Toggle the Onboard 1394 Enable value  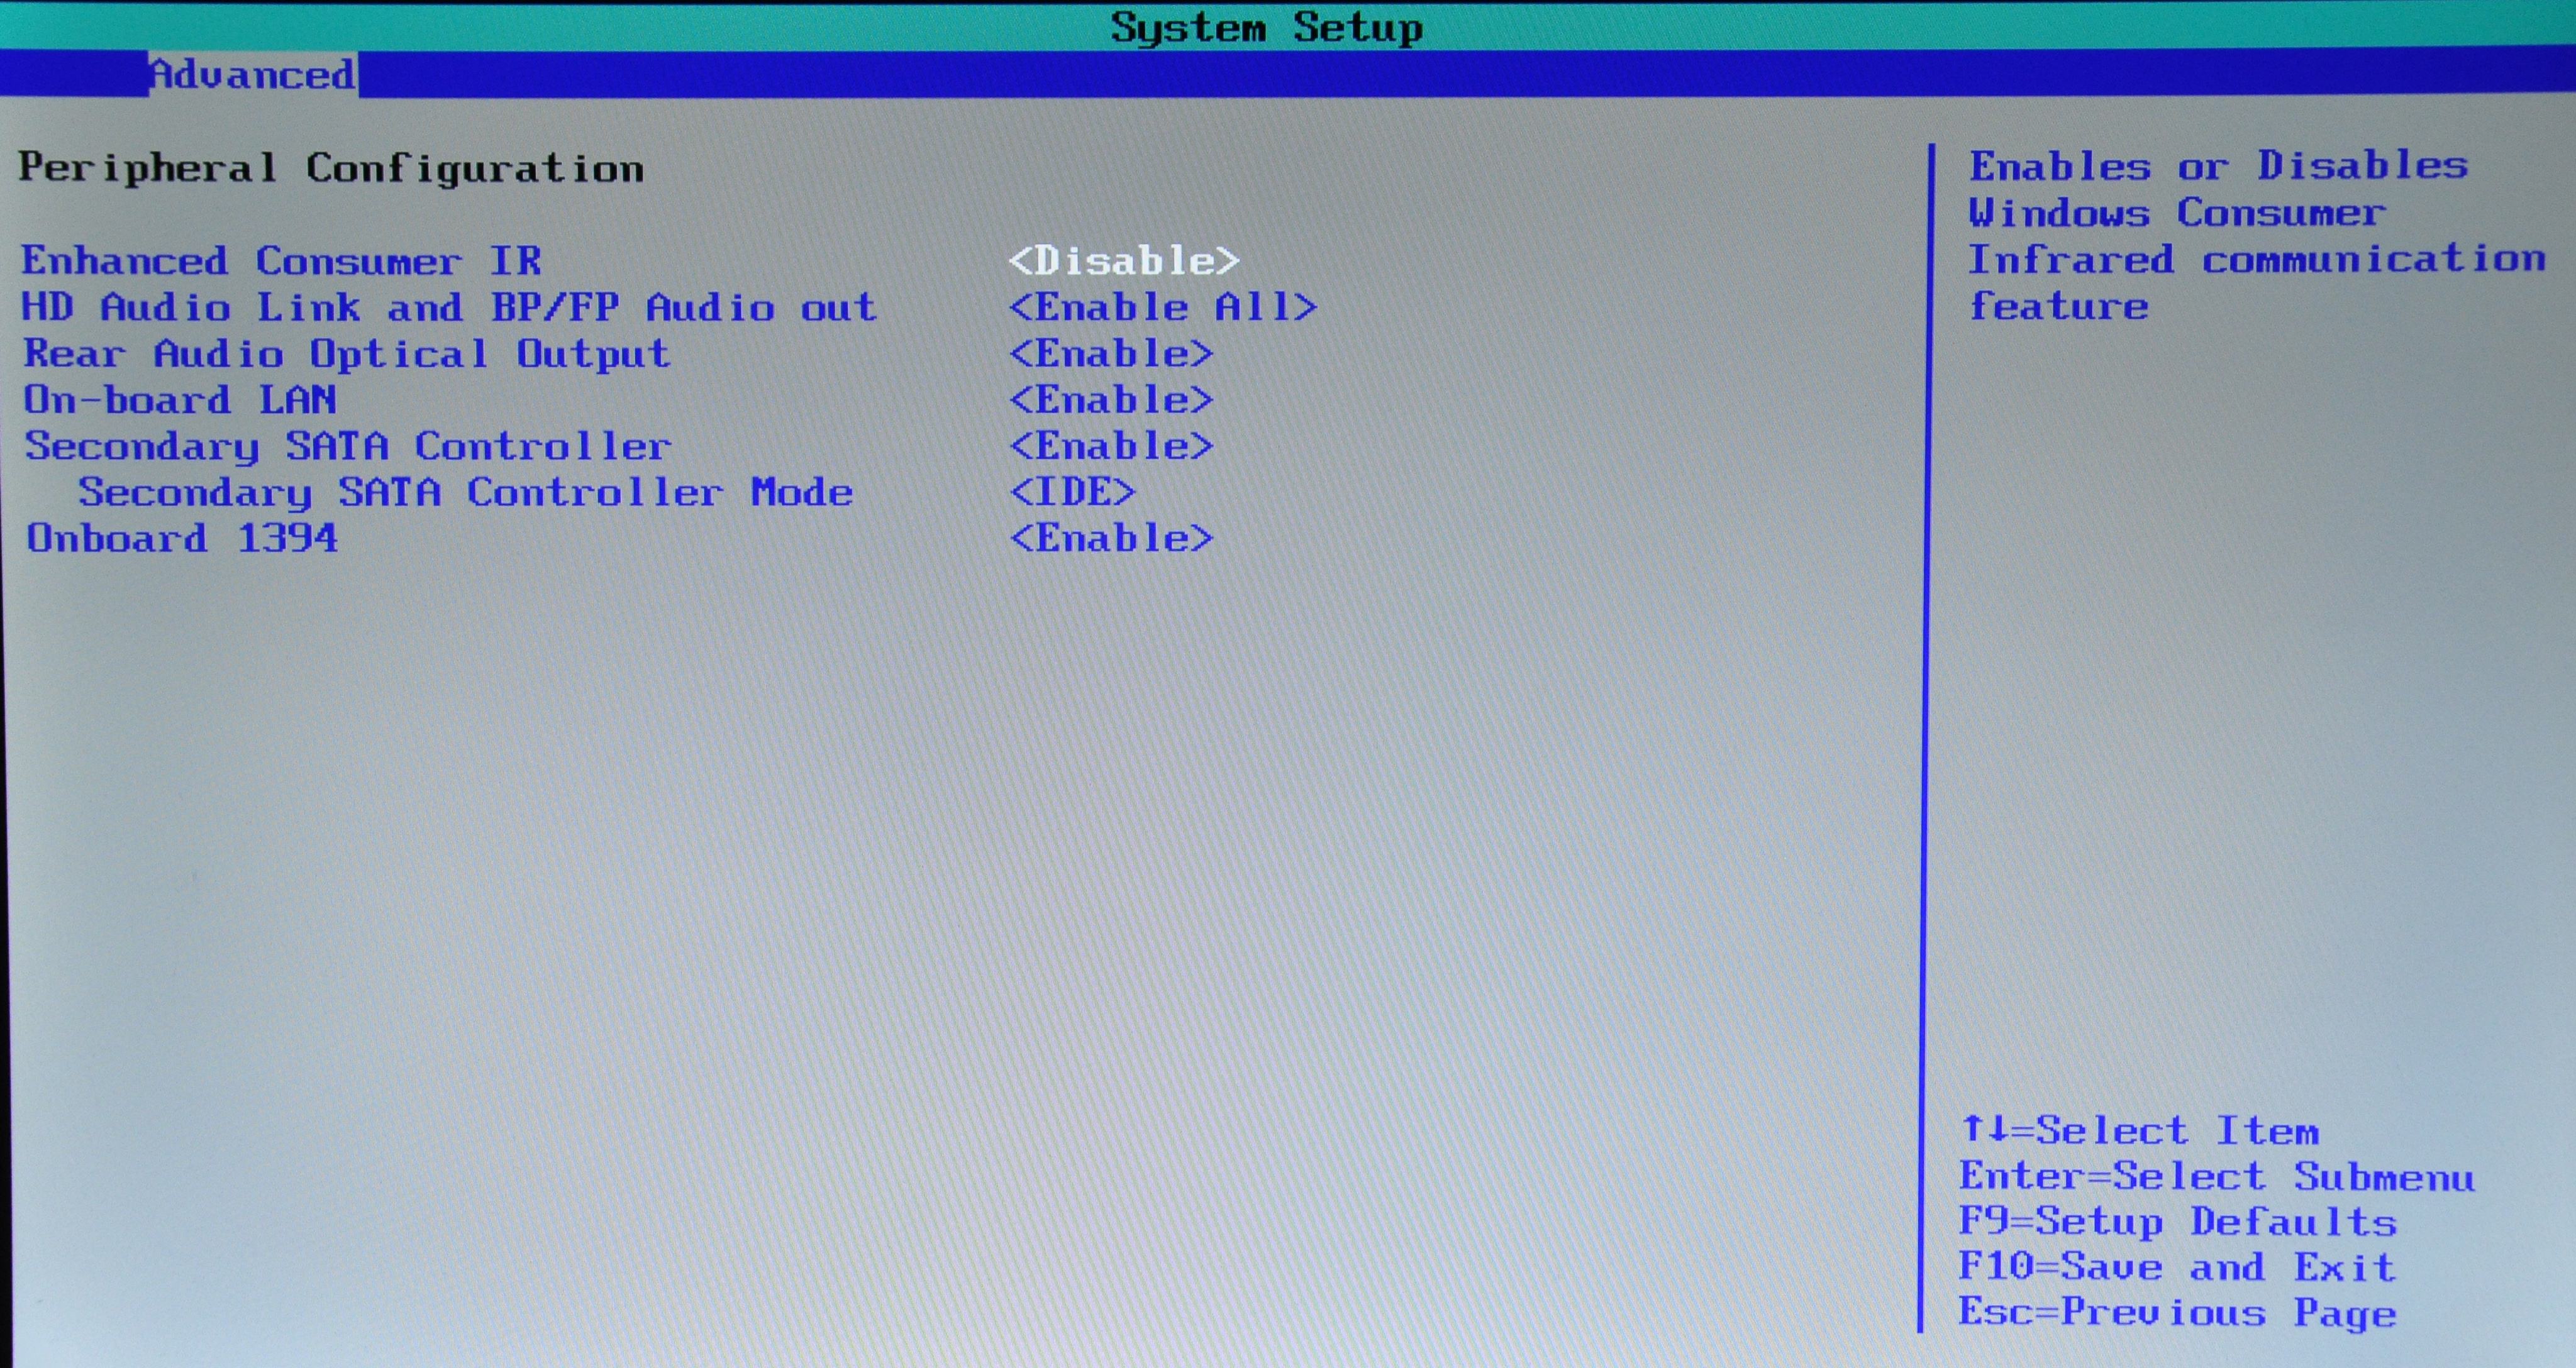coord(1110,538)
